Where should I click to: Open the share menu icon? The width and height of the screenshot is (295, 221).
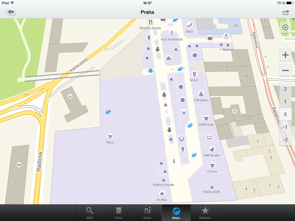coord(286,12)
